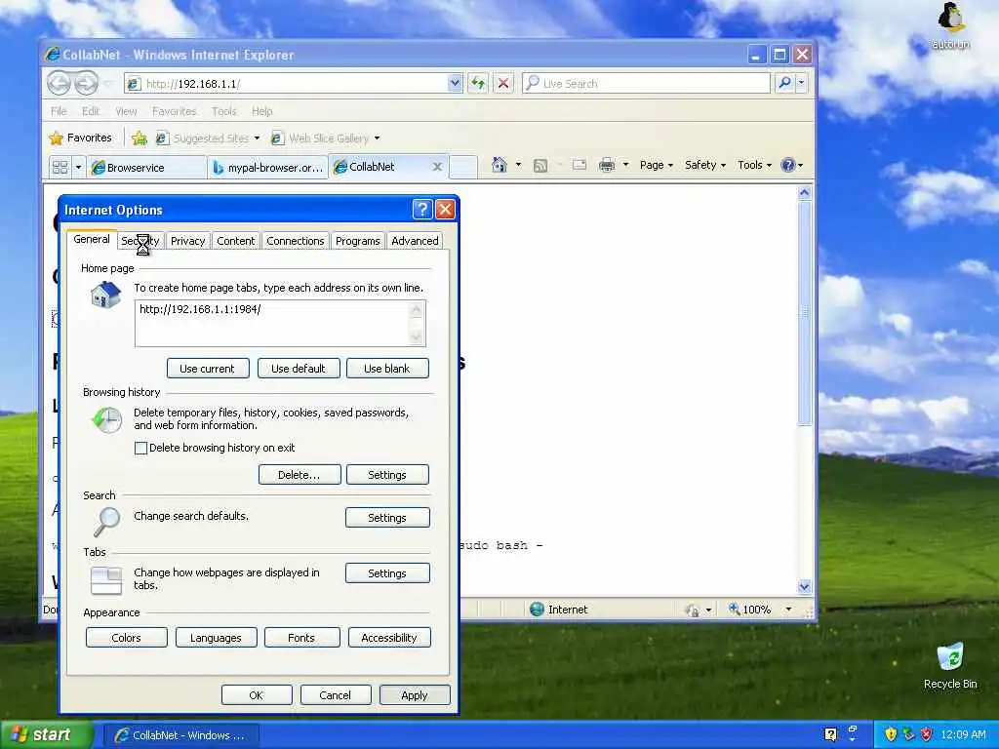999x749 pixels.
Task: Click OK in Internet Options
Action: (x=257, y=694)
